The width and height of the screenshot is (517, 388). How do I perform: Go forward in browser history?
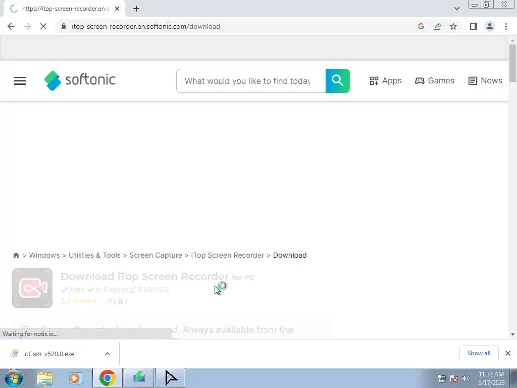(x=27, y=26)
